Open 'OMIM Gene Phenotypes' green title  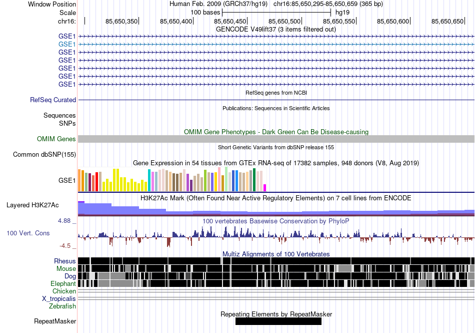(x=276, y=132)
